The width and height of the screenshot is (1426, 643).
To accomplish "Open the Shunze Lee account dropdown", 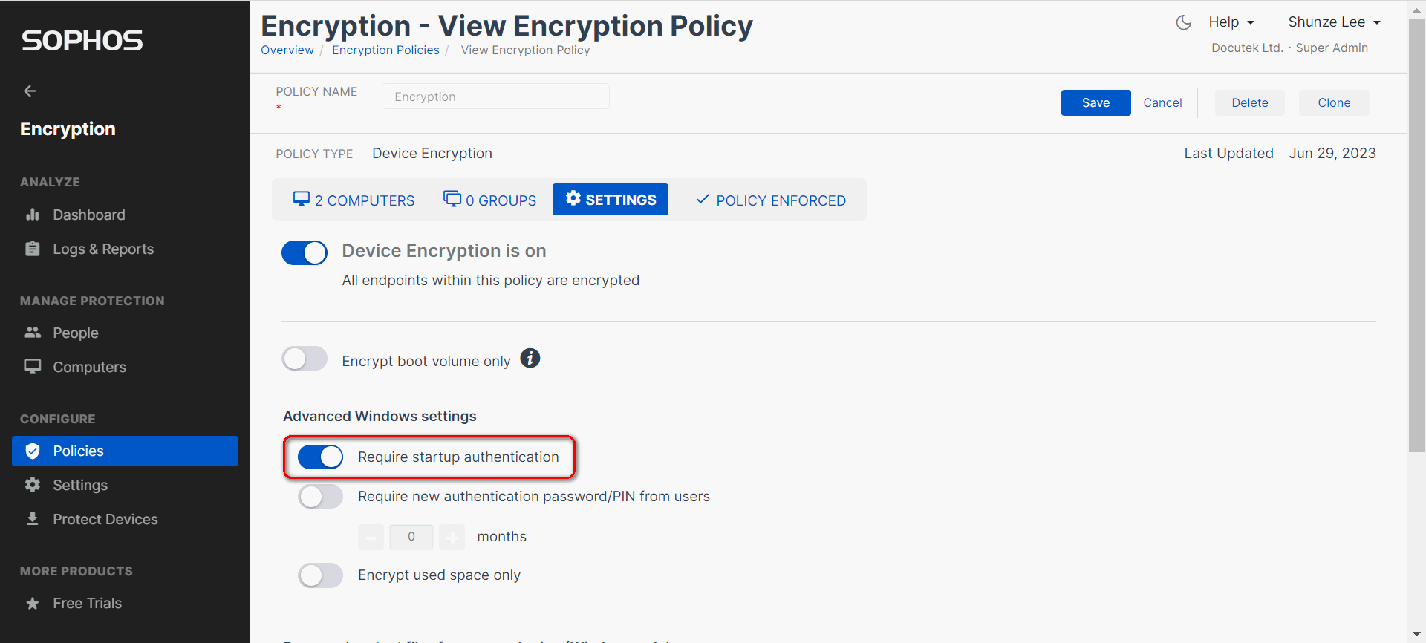I will [x=1334, y=22].
